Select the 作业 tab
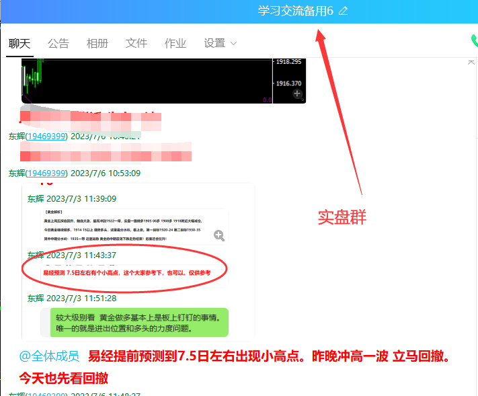 (x=175, y=43)
